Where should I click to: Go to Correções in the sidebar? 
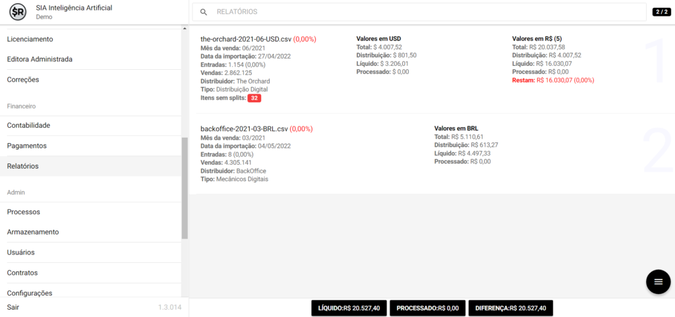pos(23,80)
